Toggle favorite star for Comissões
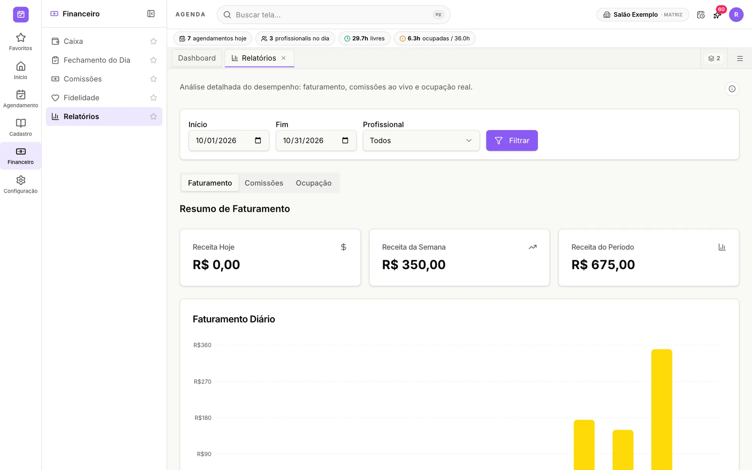 point(154,79)
